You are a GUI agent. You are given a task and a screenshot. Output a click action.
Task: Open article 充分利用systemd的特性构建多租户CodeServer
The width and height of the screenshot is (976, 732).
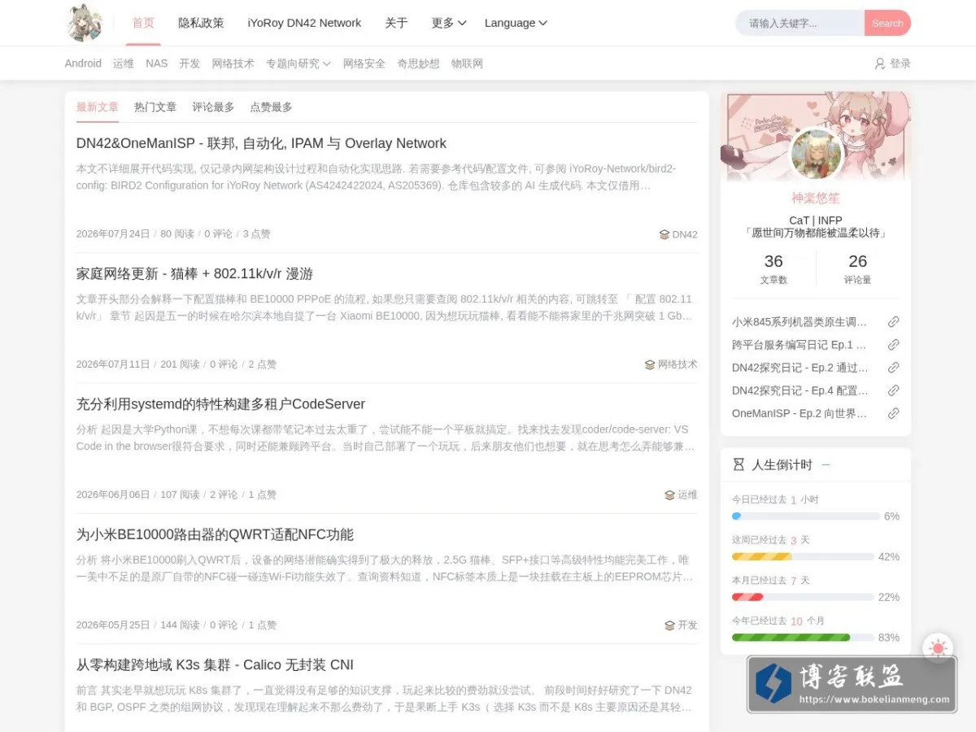click(220, 404)
